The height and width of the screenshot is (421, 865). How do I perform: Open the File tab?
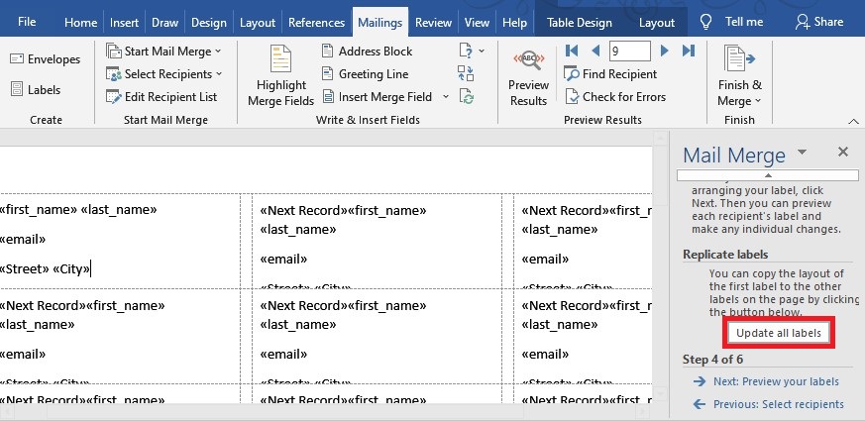click(27, 22)
